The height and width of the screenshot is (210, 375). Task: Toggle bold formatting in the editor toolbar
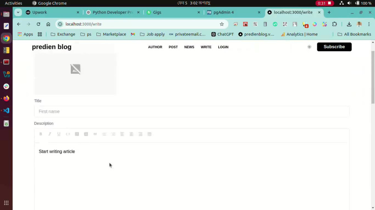pyautogui.click(x=40, y=134)
